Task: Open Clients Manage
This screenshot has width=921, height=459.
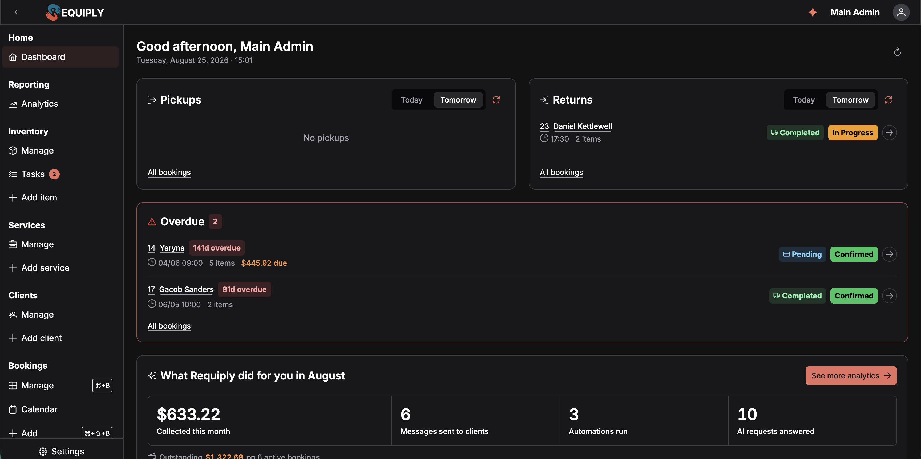Action: [60, 315]
